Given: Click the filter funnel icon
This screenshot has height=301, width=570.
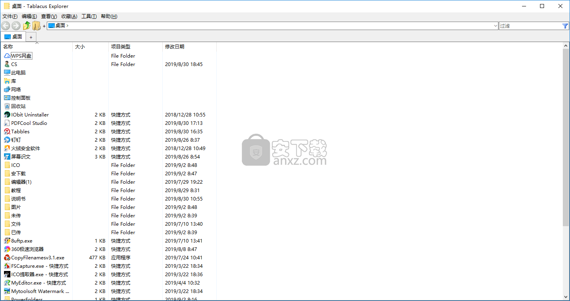Looking at the screenshot, I should pos(565,26).
